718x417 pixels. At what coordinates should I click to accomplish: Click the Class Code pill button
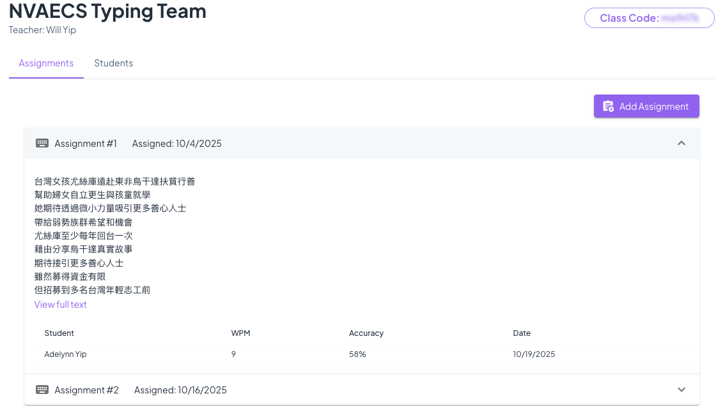(649, 18)
